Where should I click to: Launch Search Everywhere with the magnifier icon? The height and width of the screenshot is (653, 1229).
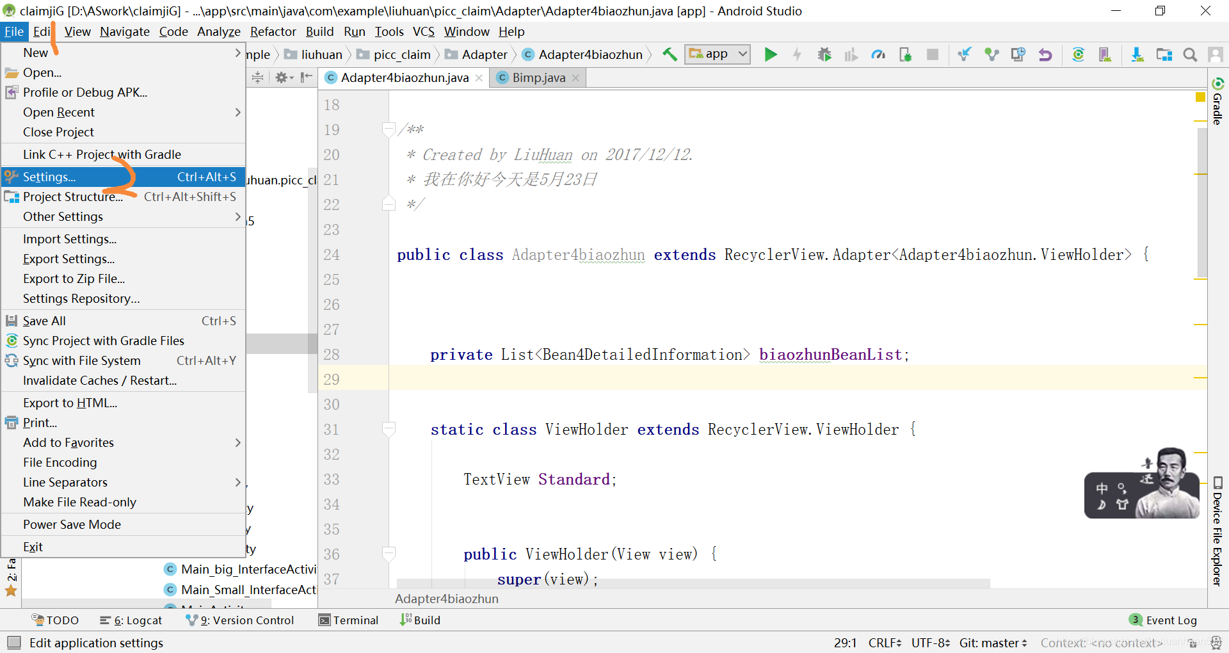click(x=1190, y=54)
